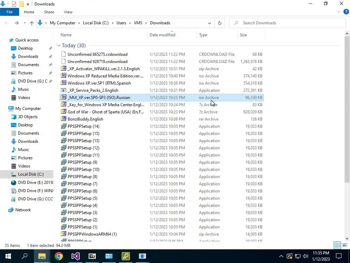Image resolution: width=350 pixels, height=263 pixels.
Task: Expand the address bar history dropdown
Action: tap(210, 23)
